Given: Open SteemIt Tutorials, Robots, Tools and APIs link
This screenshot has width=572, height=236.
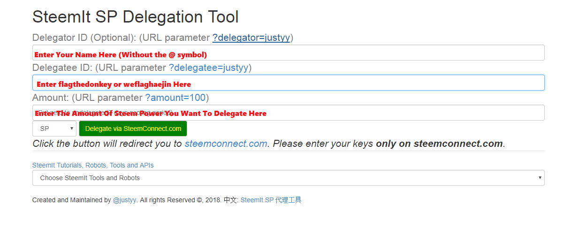Looking at the screenshot, I should click(x=93, y=165).
